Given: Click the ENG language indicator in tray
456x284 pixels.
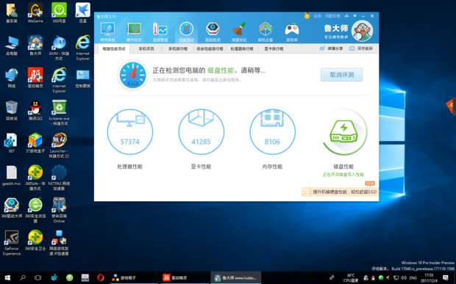Looking at the screenshot, I should 413,278.
